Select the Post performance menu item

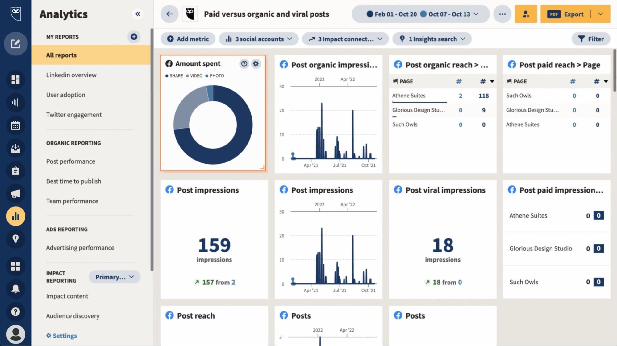click(70, 161)
